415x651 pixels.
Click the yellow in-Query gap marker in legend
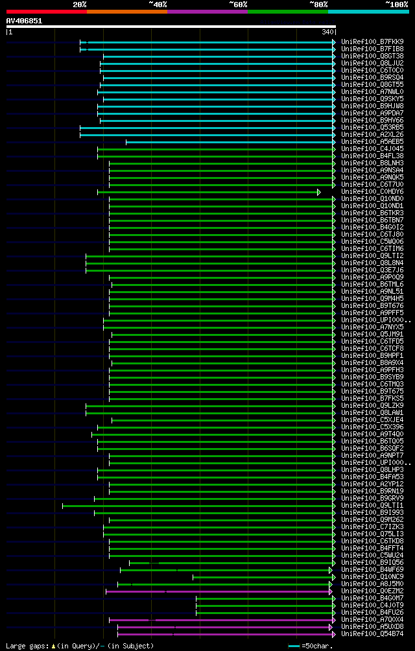pos(54,646)
